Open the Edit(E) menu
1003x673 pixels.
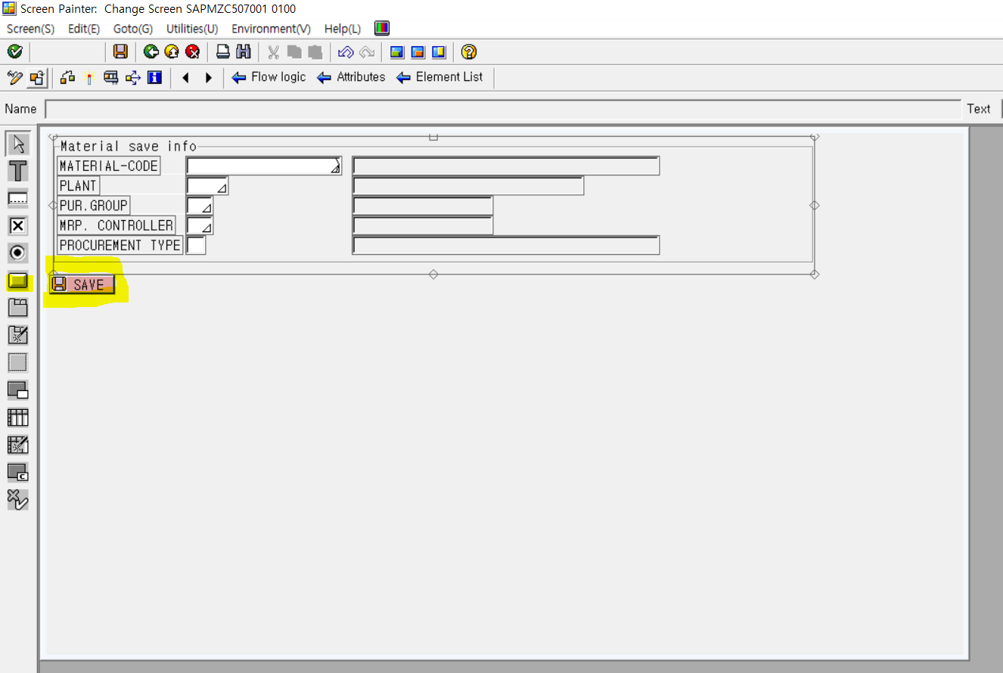click(84, 29)
